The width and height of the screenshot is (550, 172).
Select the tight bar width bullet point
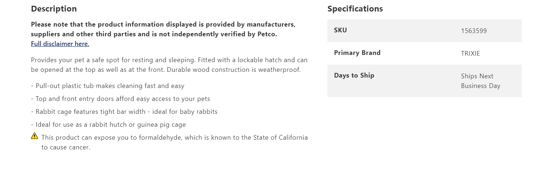click(124, 112)
